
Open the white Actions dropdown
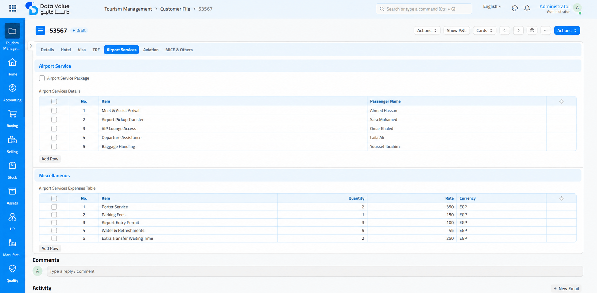(427, 30)
